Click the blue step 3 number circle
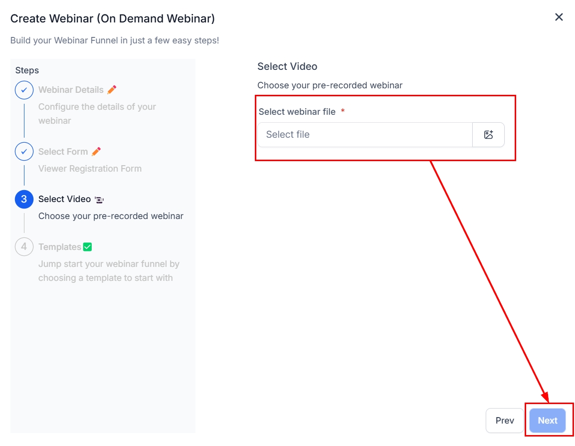The width and height of the screenshot is (575, 446). 24,199
